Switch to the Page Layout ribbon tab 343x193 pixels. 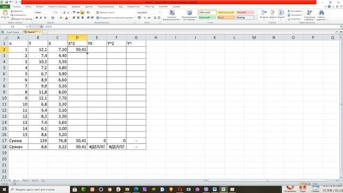tap(58, 6)
